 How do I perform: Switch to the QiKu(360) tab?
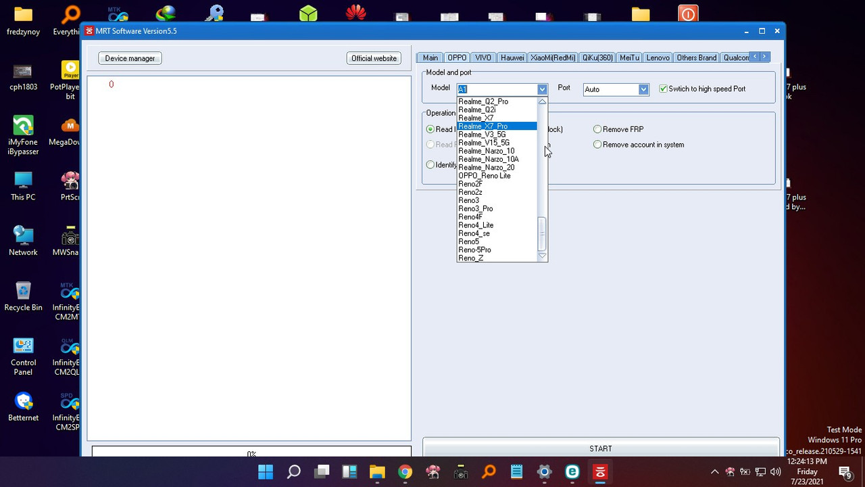597,58
